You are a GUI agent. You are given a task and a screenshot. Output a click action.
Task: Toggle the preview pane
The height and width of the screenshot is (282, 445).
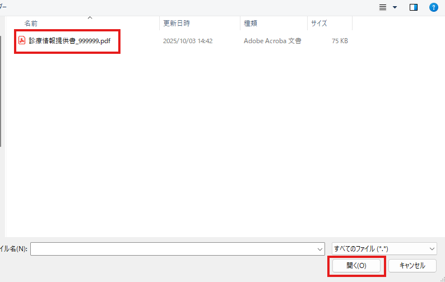(x=414, y=7)
